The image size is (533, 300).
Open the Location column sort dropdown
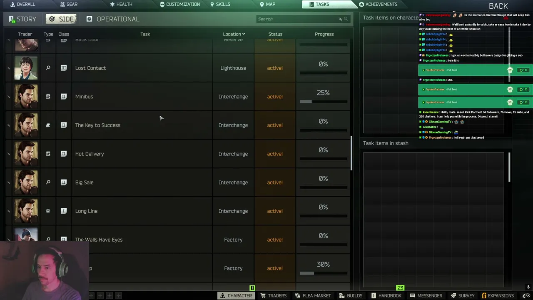[234, 34]
